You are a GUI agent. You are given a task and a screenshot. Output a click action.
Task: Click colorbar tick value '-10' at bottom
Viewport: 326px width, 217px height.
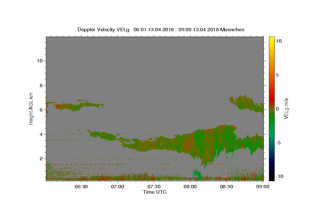point(279,177)
